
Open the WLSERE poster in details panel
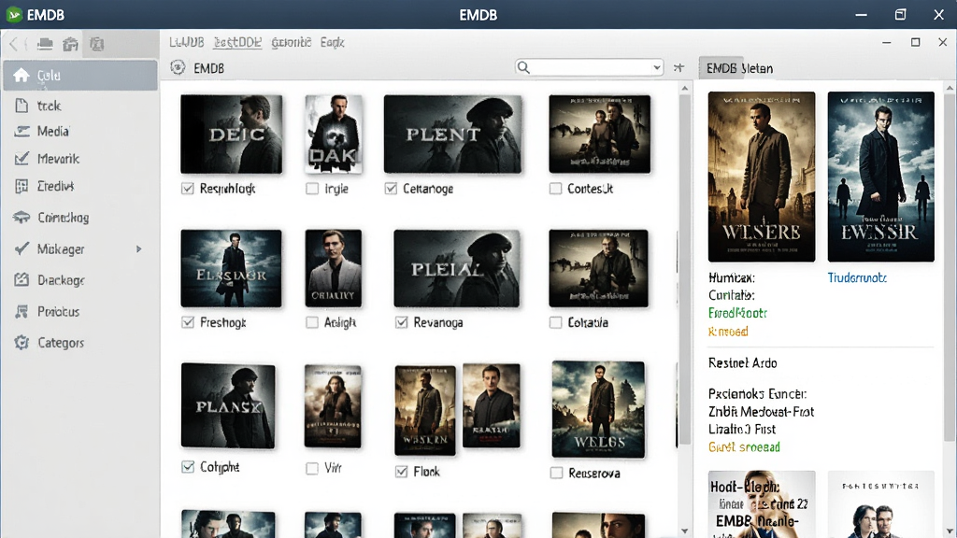761,177
